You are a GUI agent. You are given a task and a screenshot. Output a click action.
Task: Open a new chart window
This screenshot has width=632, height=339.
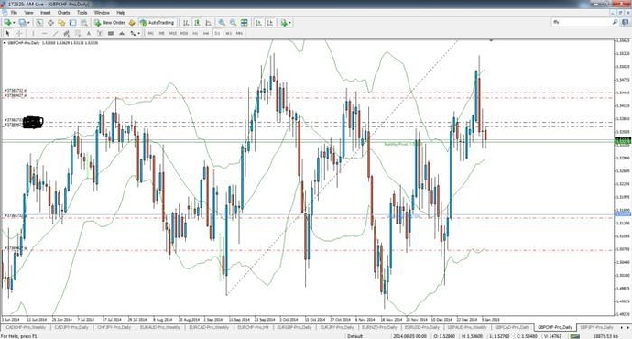tap(7, 23)
